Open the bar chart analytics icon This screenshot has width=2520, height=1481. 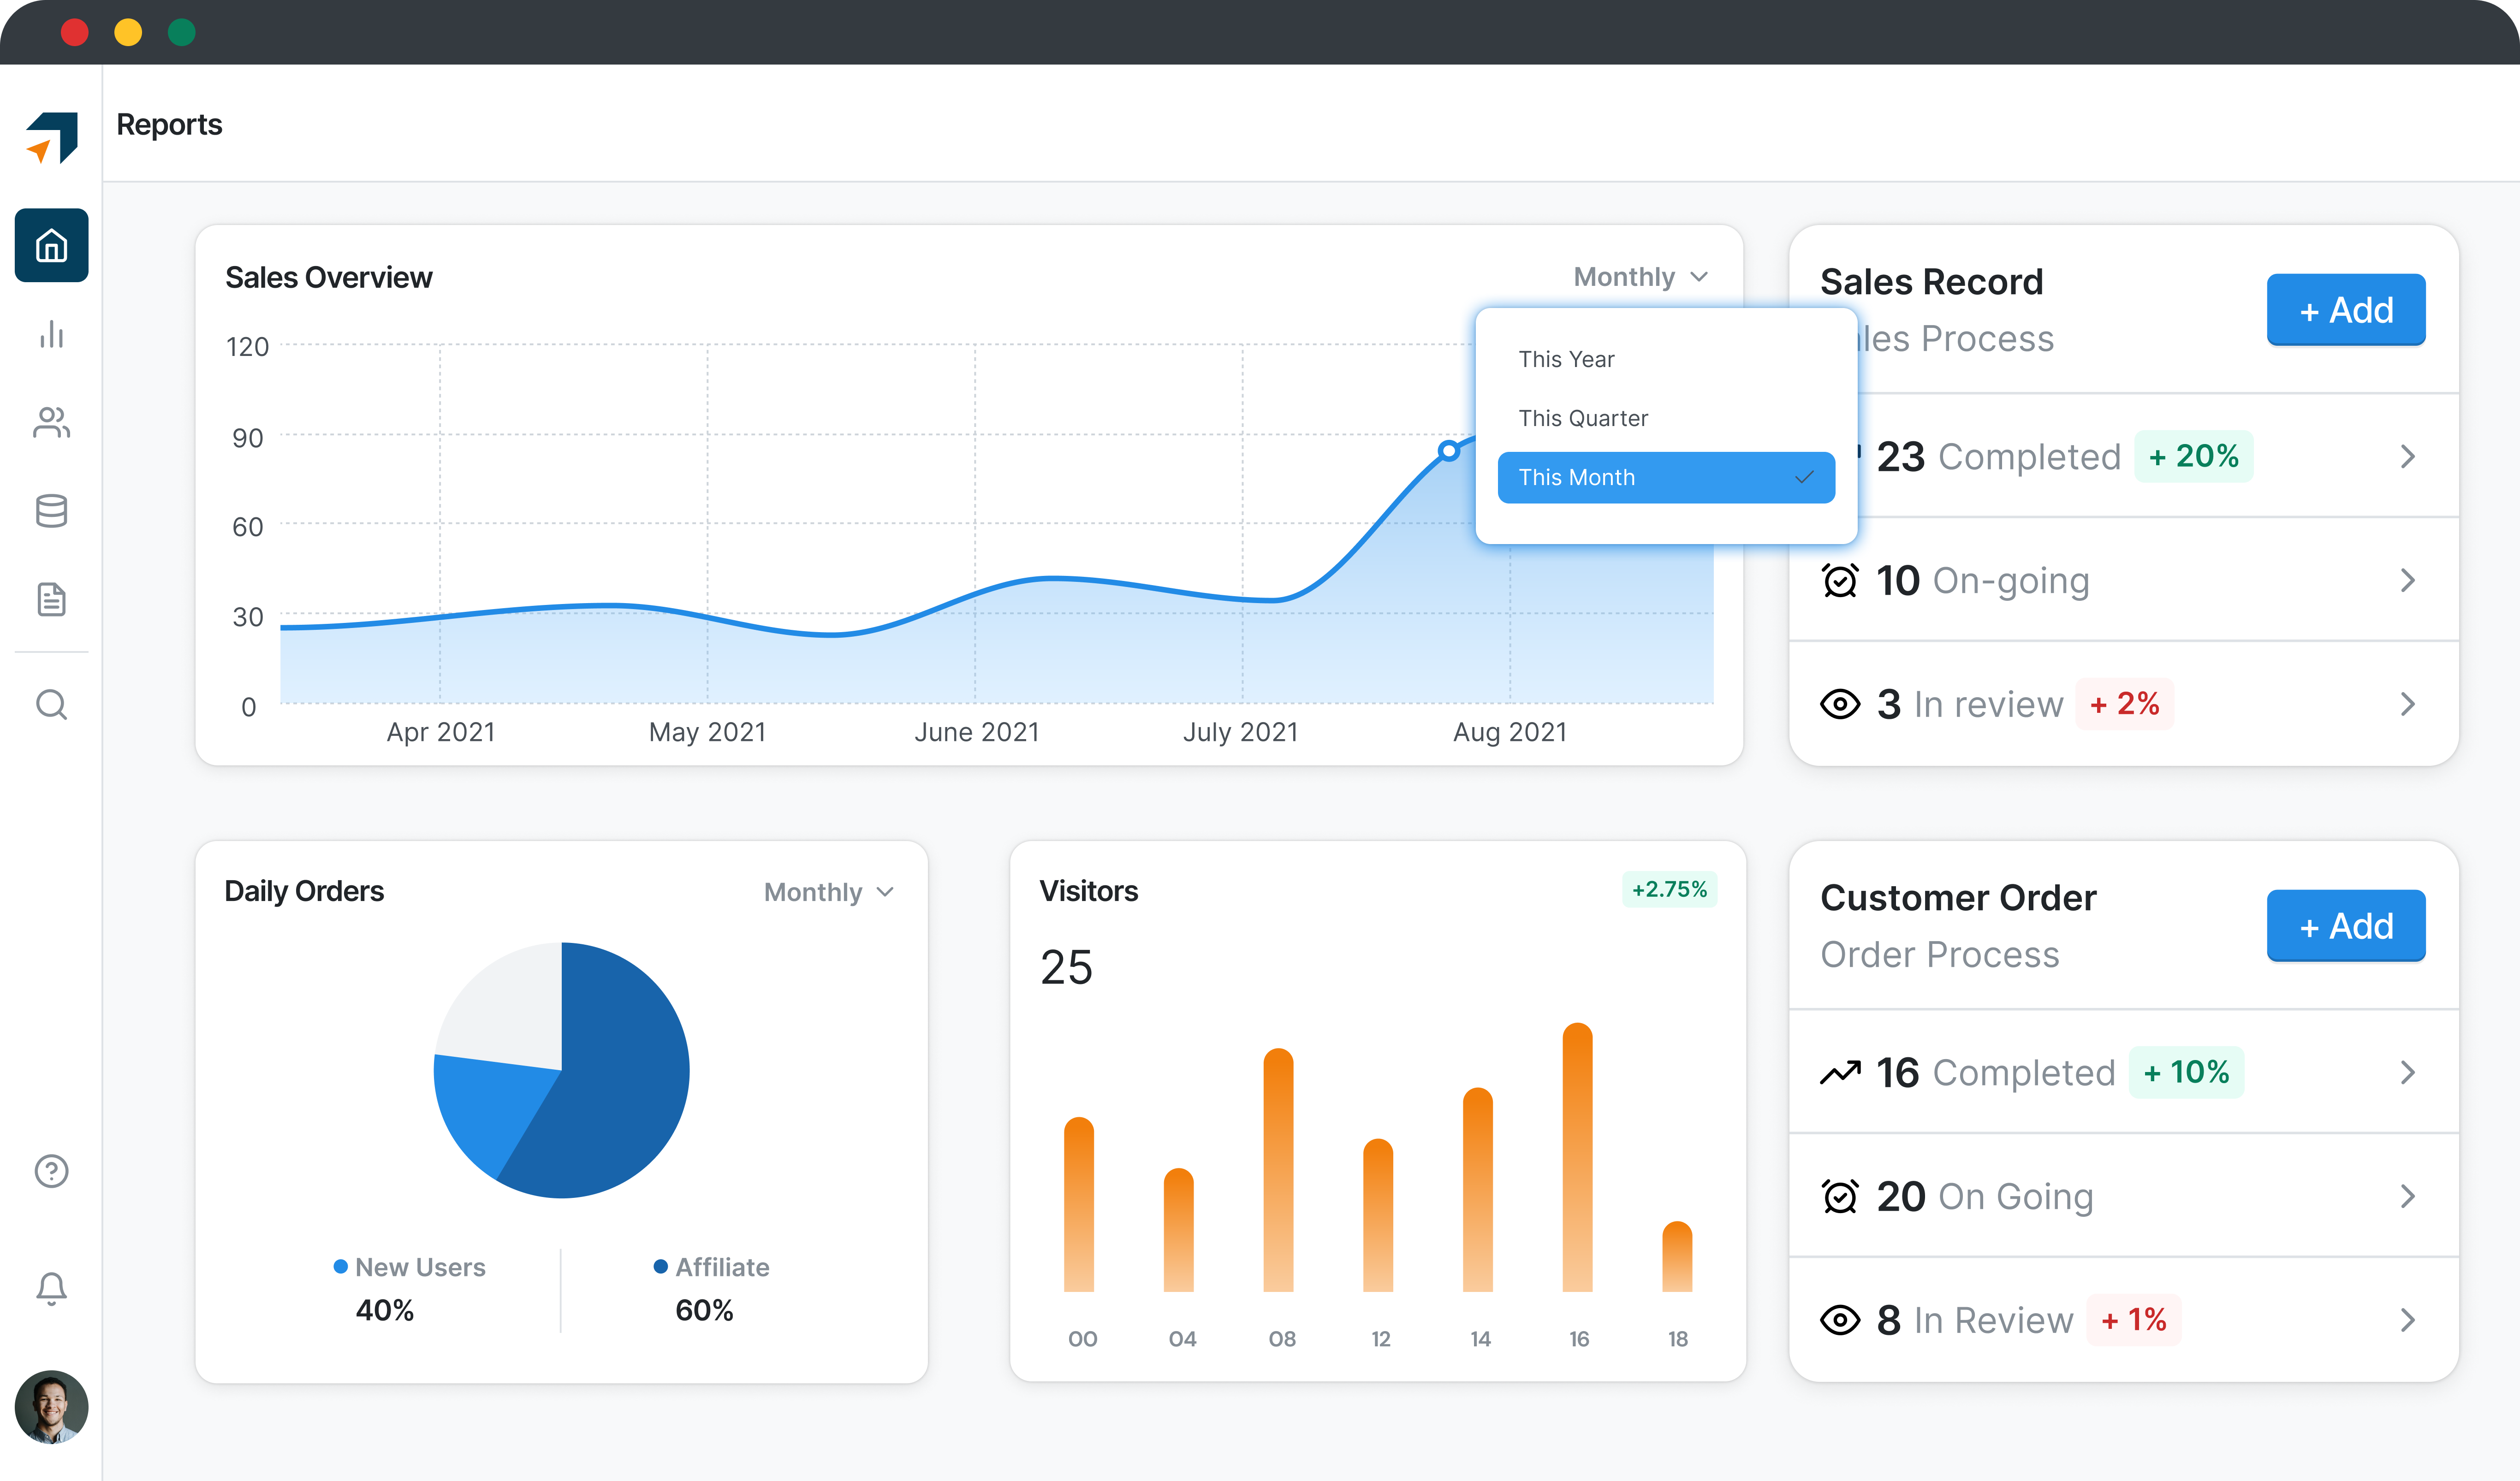51,334
